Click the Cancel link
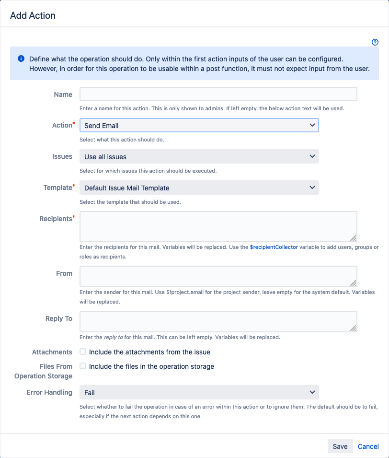The width and height of the screenshot is (389, 458). (368, 446)
